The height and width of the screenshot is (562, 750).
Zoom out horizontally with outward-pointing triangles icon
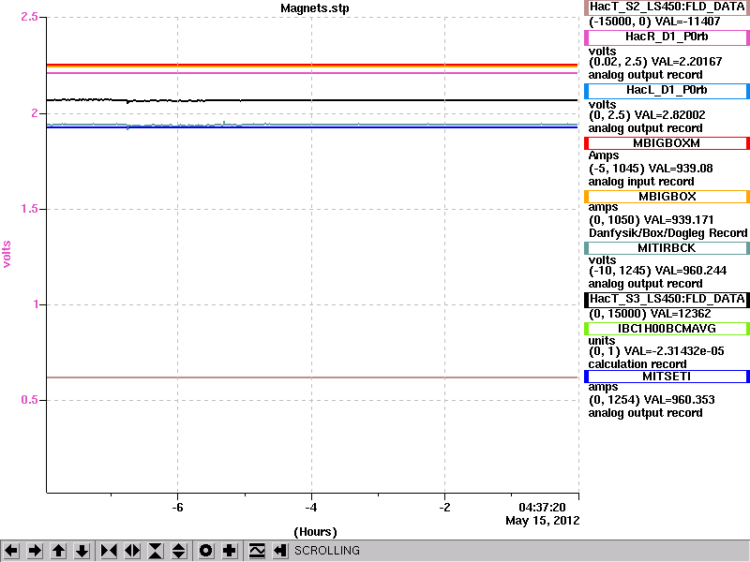pyautogui.click(x=132, y=551)
